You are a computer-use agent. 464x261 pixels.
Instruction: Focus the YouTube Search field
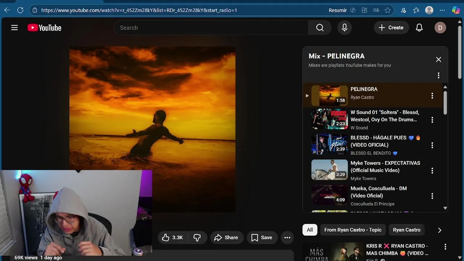(211, 28)
